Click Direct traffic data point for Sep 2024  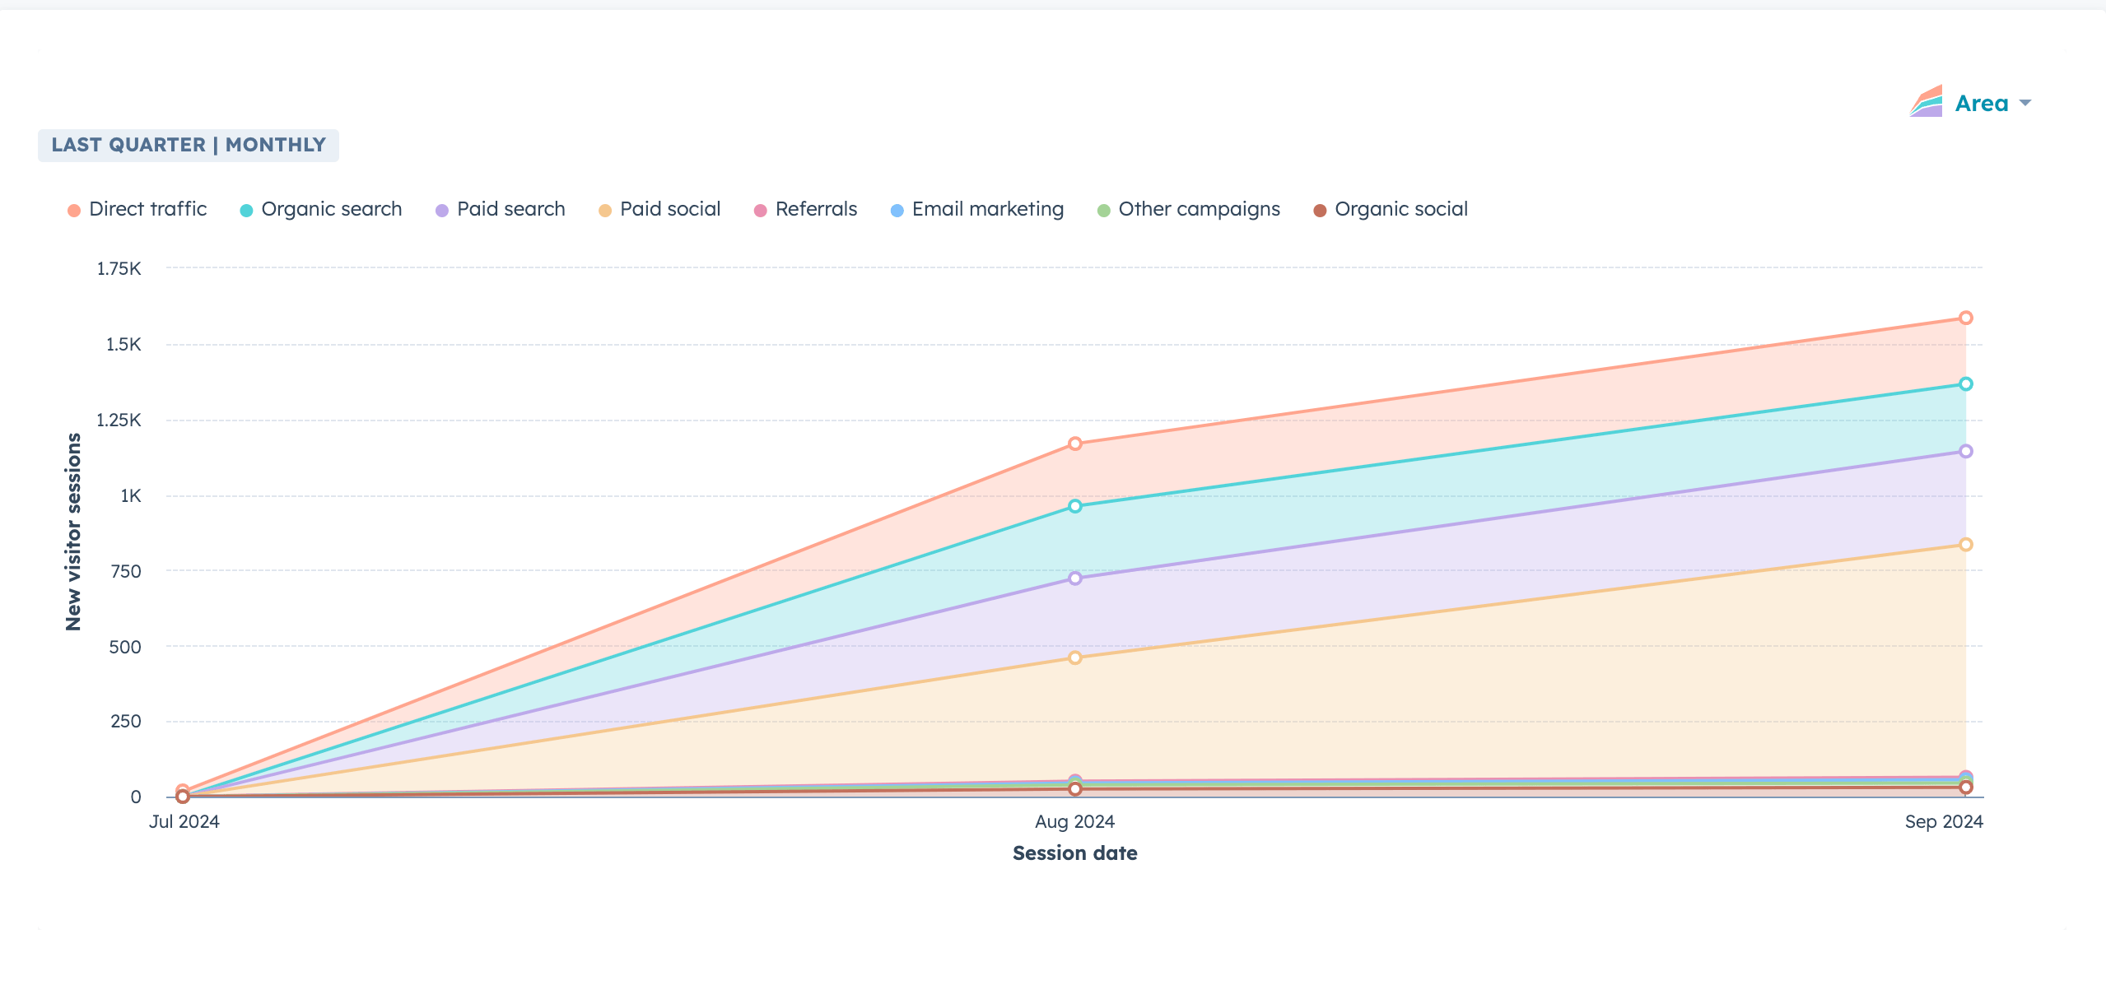pos(1965,318)
